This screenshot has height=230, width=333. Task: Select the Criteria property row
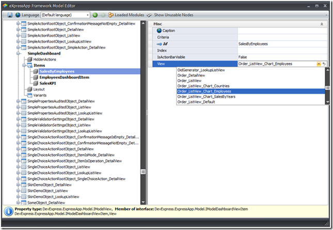click(x=240, y=37)
